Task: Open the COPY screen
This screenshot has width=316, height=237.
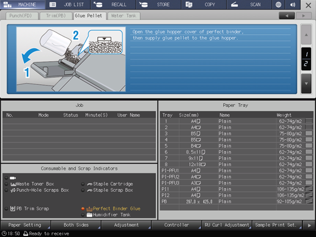Action: click(x=204, y=4)
